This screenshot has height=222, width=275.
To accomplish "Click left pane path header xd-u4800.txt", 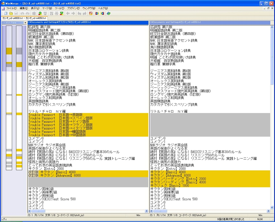I will [88, 22].
